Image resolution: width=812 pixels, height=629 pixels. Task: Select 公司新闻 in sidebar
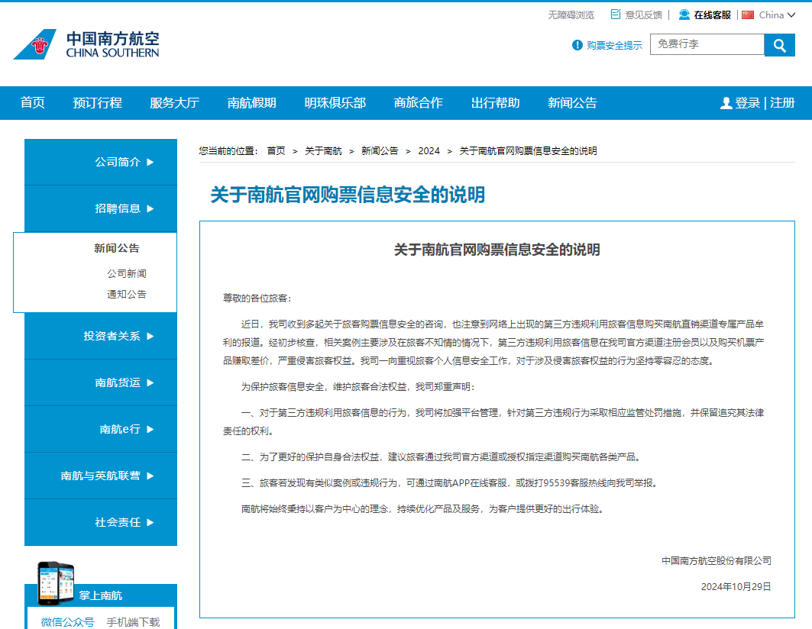126,273
